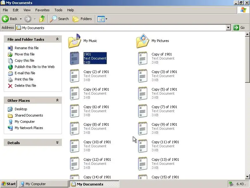250x188 pixels.
Task: Open the Start menu
Action: pyautogui.click(x=9, y=184)
